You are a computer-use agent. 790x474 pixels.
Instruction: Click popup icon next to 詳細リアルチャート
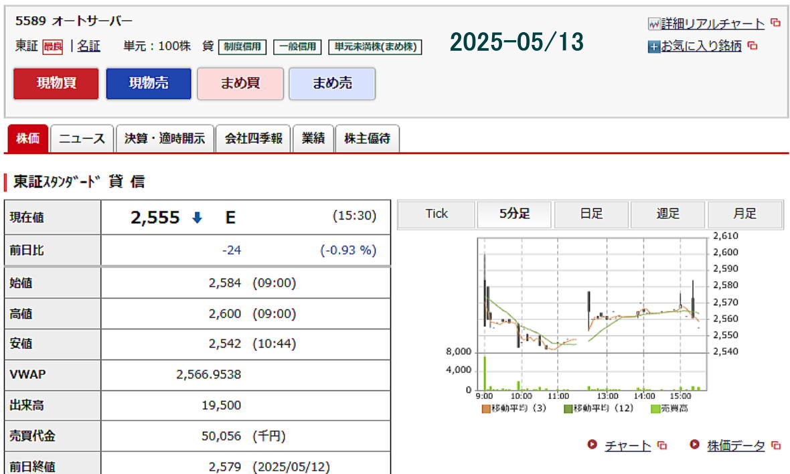(775, 23)
